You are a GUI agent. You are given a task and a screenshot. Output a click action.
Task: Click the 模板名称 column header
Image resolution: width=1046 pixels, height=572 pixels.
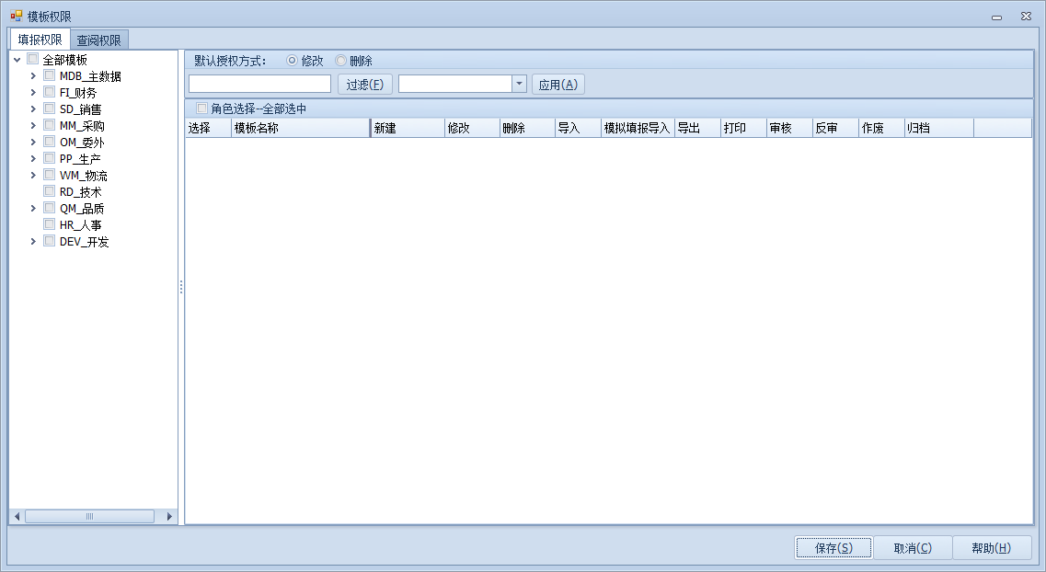pos(300,129)
